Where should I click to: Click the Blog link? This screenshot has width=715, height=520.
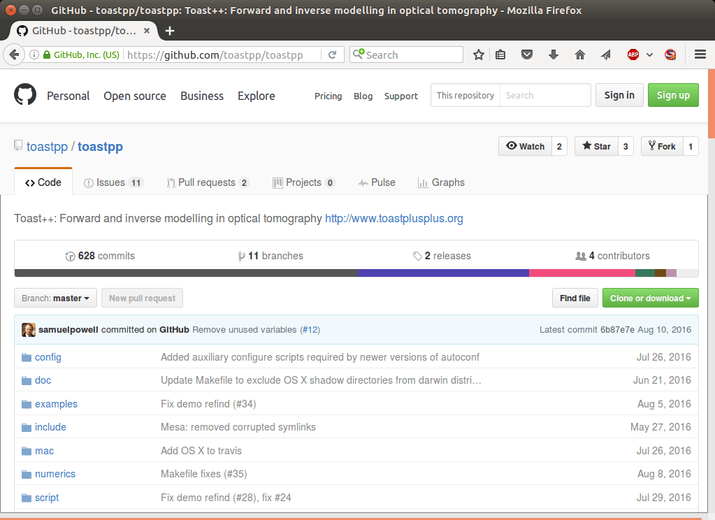point(363,96)
